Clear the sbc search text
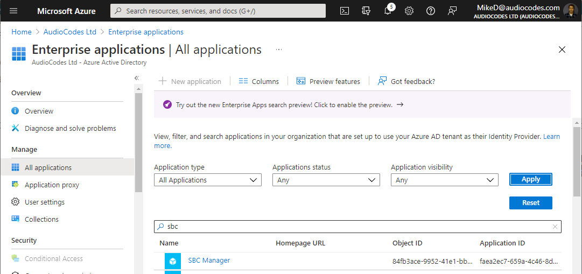The height and width of the screenshot is (274, 582). coord(555,227)
